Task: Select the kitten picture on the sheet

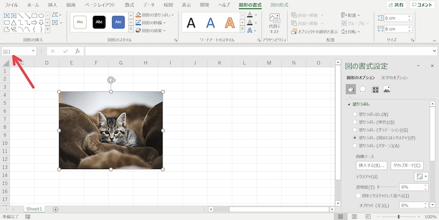Action: (x=111, y=131)
